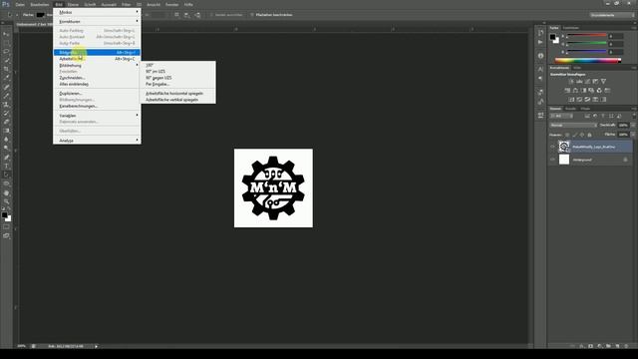
Task: Click the logo layer thumbnail
Action: (564, 147)
